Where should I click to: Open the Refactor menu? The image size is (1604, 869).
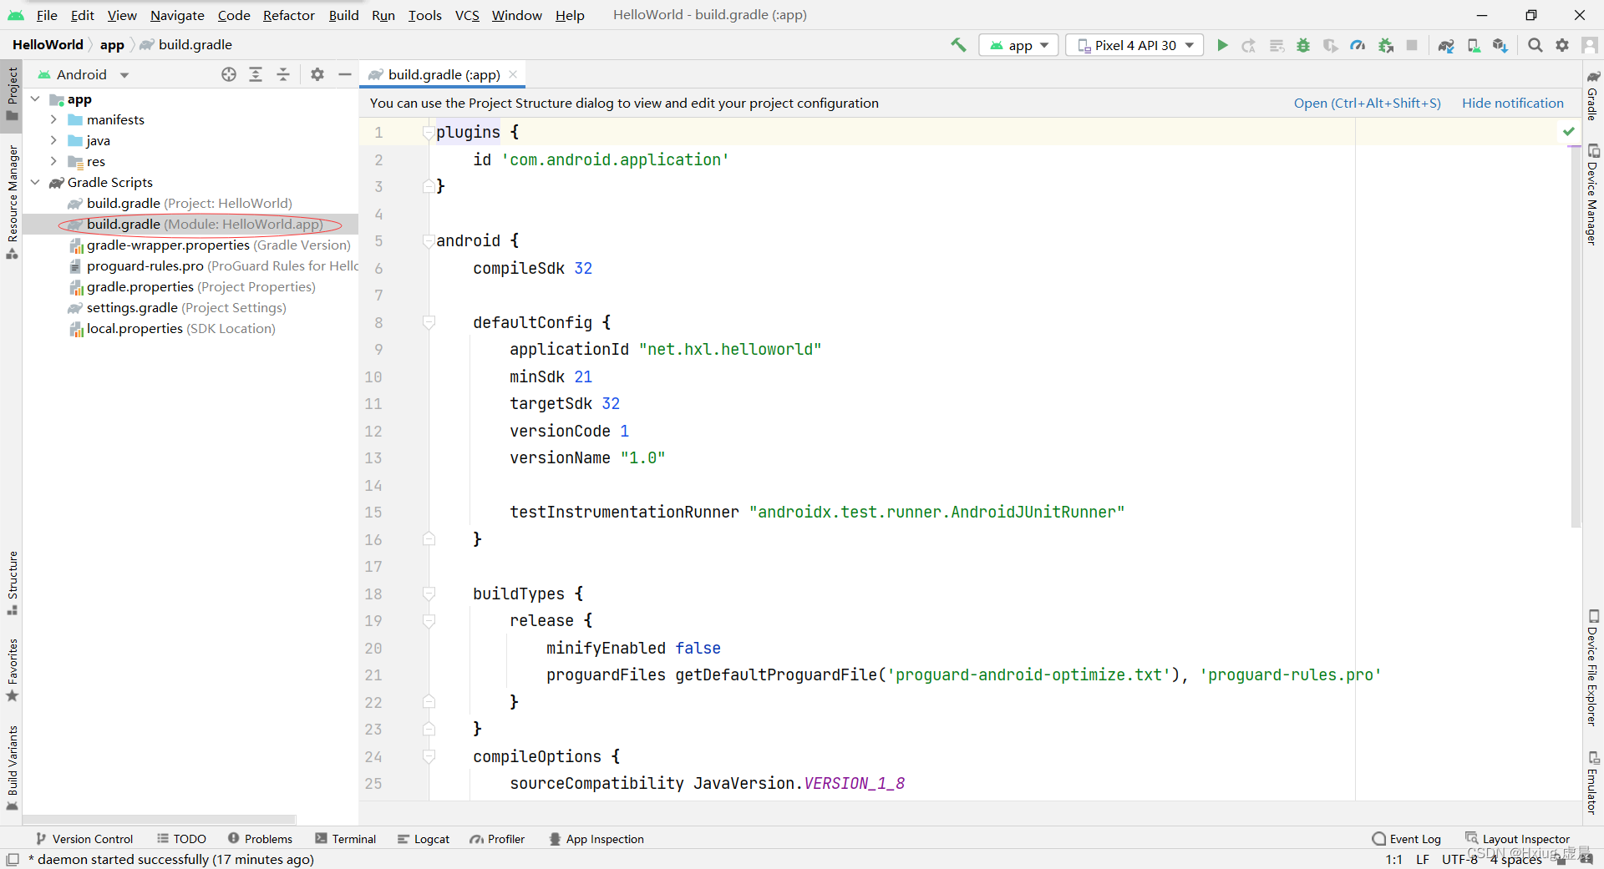click(x=289, y=15)
